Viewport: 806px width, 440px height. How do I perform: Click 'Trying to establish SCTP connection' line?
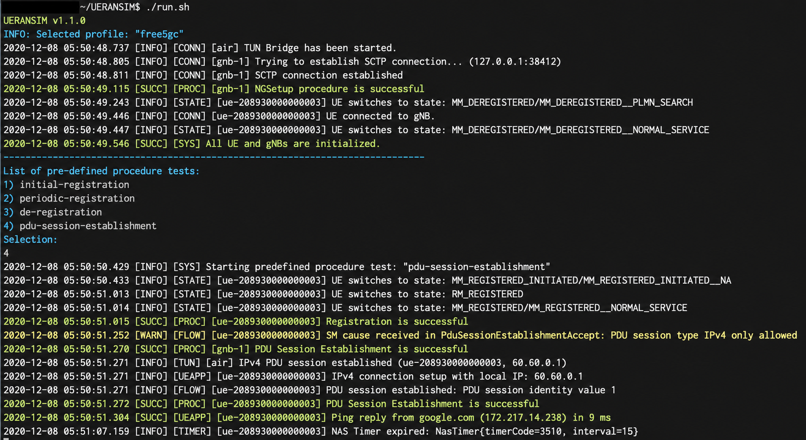[x=282, y=62]
